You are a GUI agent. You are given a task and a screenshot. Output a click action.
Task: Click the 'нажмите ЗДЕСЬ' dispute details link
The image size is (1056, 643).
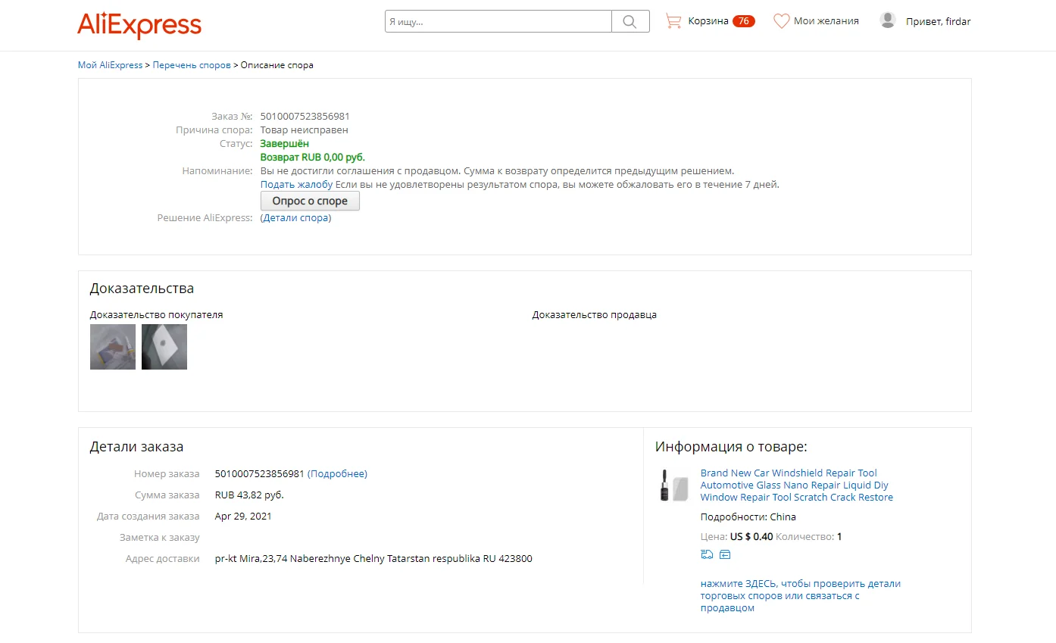click(801, 596)
